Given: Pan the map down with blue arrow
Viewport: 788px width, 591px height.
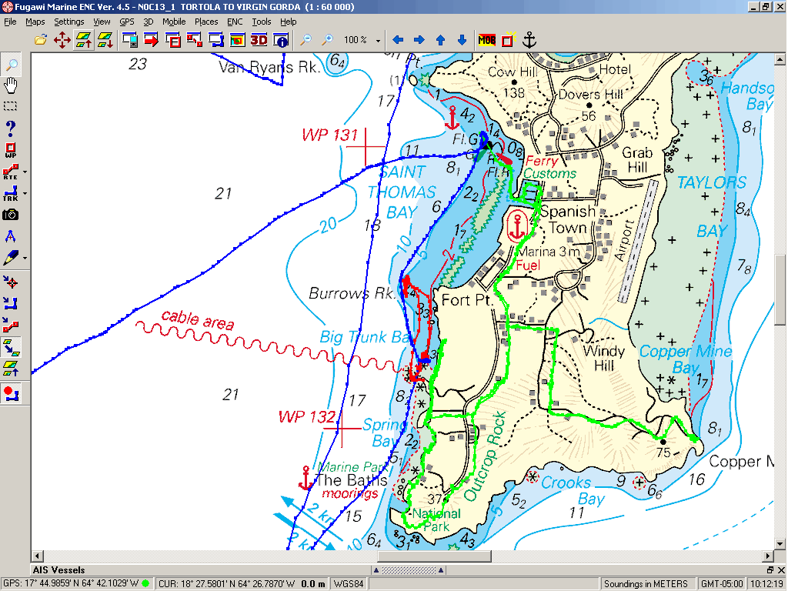Looking at the screenshot, I should point(462,40).
